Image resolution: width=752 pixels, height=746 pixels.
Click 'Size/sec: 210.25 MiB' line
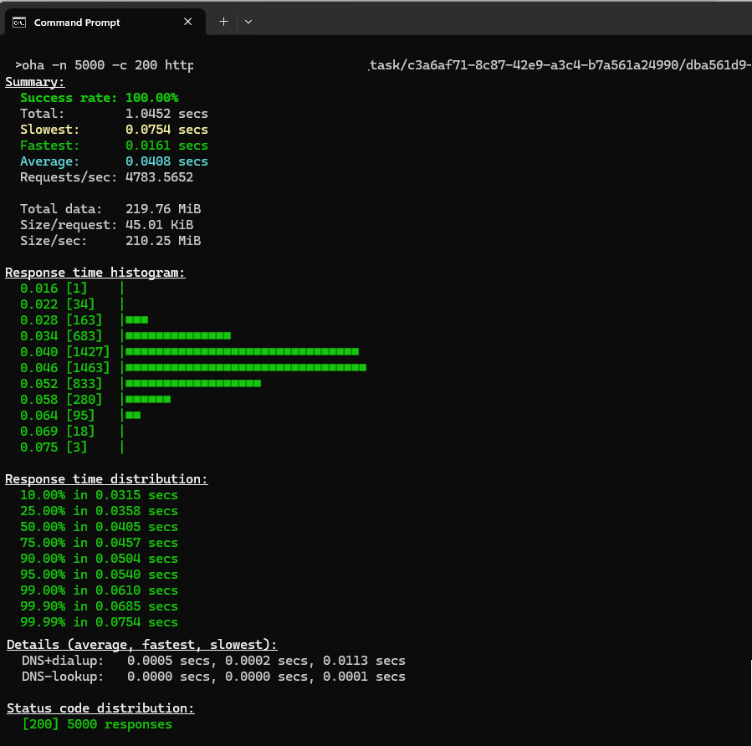[x=110, y=241]
